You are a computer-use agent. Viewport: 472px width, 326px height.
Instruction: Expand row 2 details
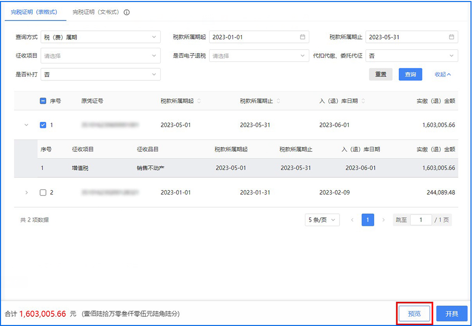(26, 192)
